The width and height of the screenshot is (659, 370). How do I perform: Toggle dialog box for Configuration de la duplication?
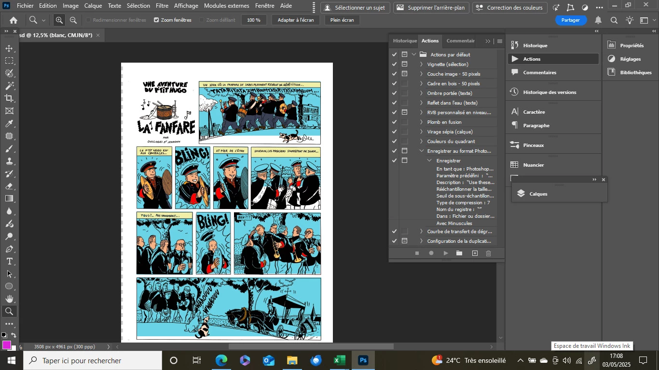click(x=405, y=241)
